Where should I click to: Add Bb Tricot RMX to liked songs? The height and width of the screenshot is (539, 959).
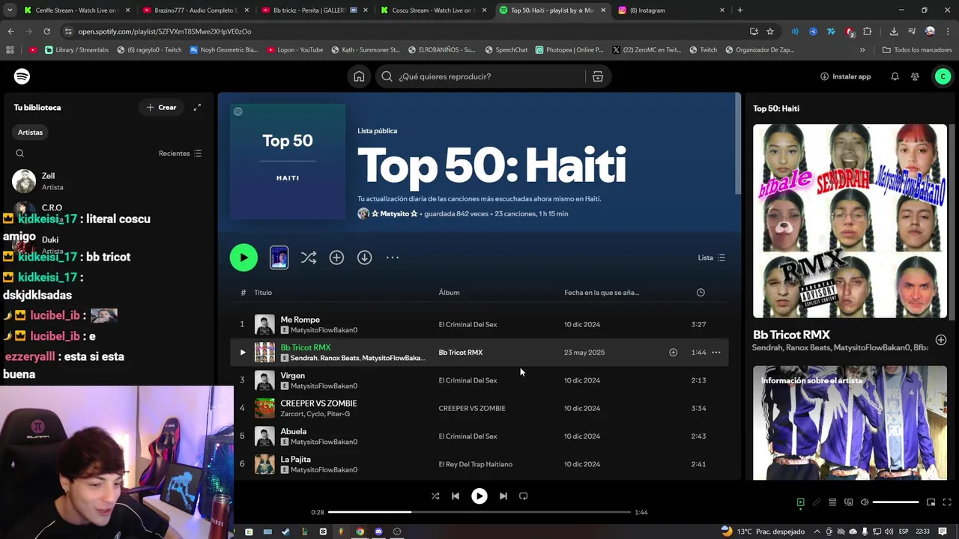[673, 353]
